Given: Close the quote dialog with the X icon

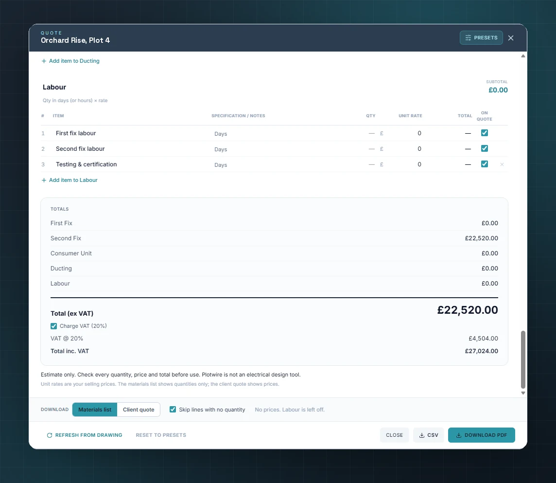Looking at the screenshot, I should (511, 38).
